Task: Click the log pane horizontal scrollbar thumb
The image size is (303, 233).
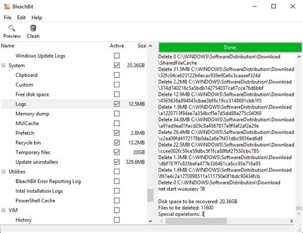Action: (196, 221)
